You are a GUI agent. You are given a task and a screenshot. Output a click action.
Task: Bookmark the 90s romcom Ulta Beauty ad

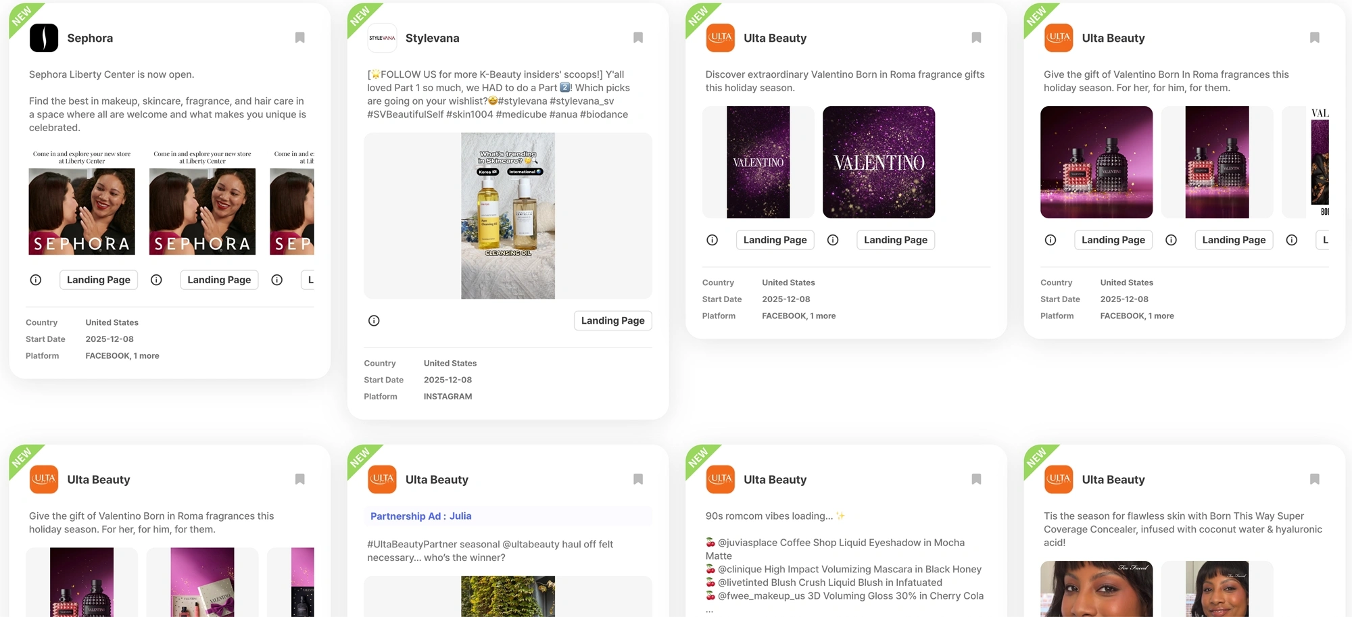976,479
